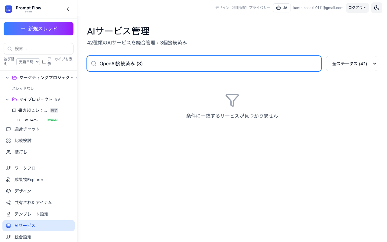
Task: Open the 壁打ち menu item
Action: pyautogui.click(x=38, y=152)
